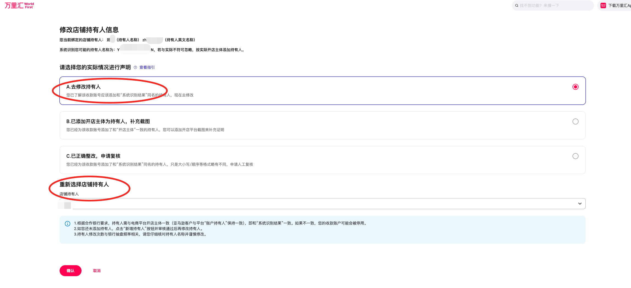This screenshot has width=631, height=288.
Task: Click option B description about 开店平台截图
Action: pos(145,130)
